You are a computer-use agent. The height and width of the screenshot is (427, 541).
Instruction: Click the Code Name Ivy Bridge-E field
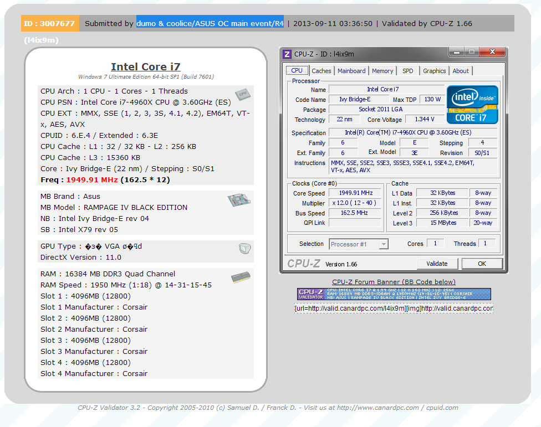pos(359,99)
